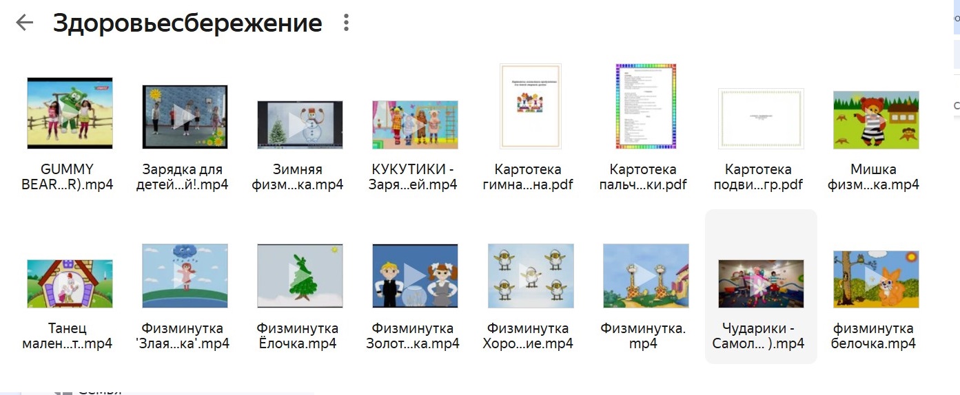
Task: Open GUMMY BEAR video thumbnail
Action: click(x=70, y=113)
